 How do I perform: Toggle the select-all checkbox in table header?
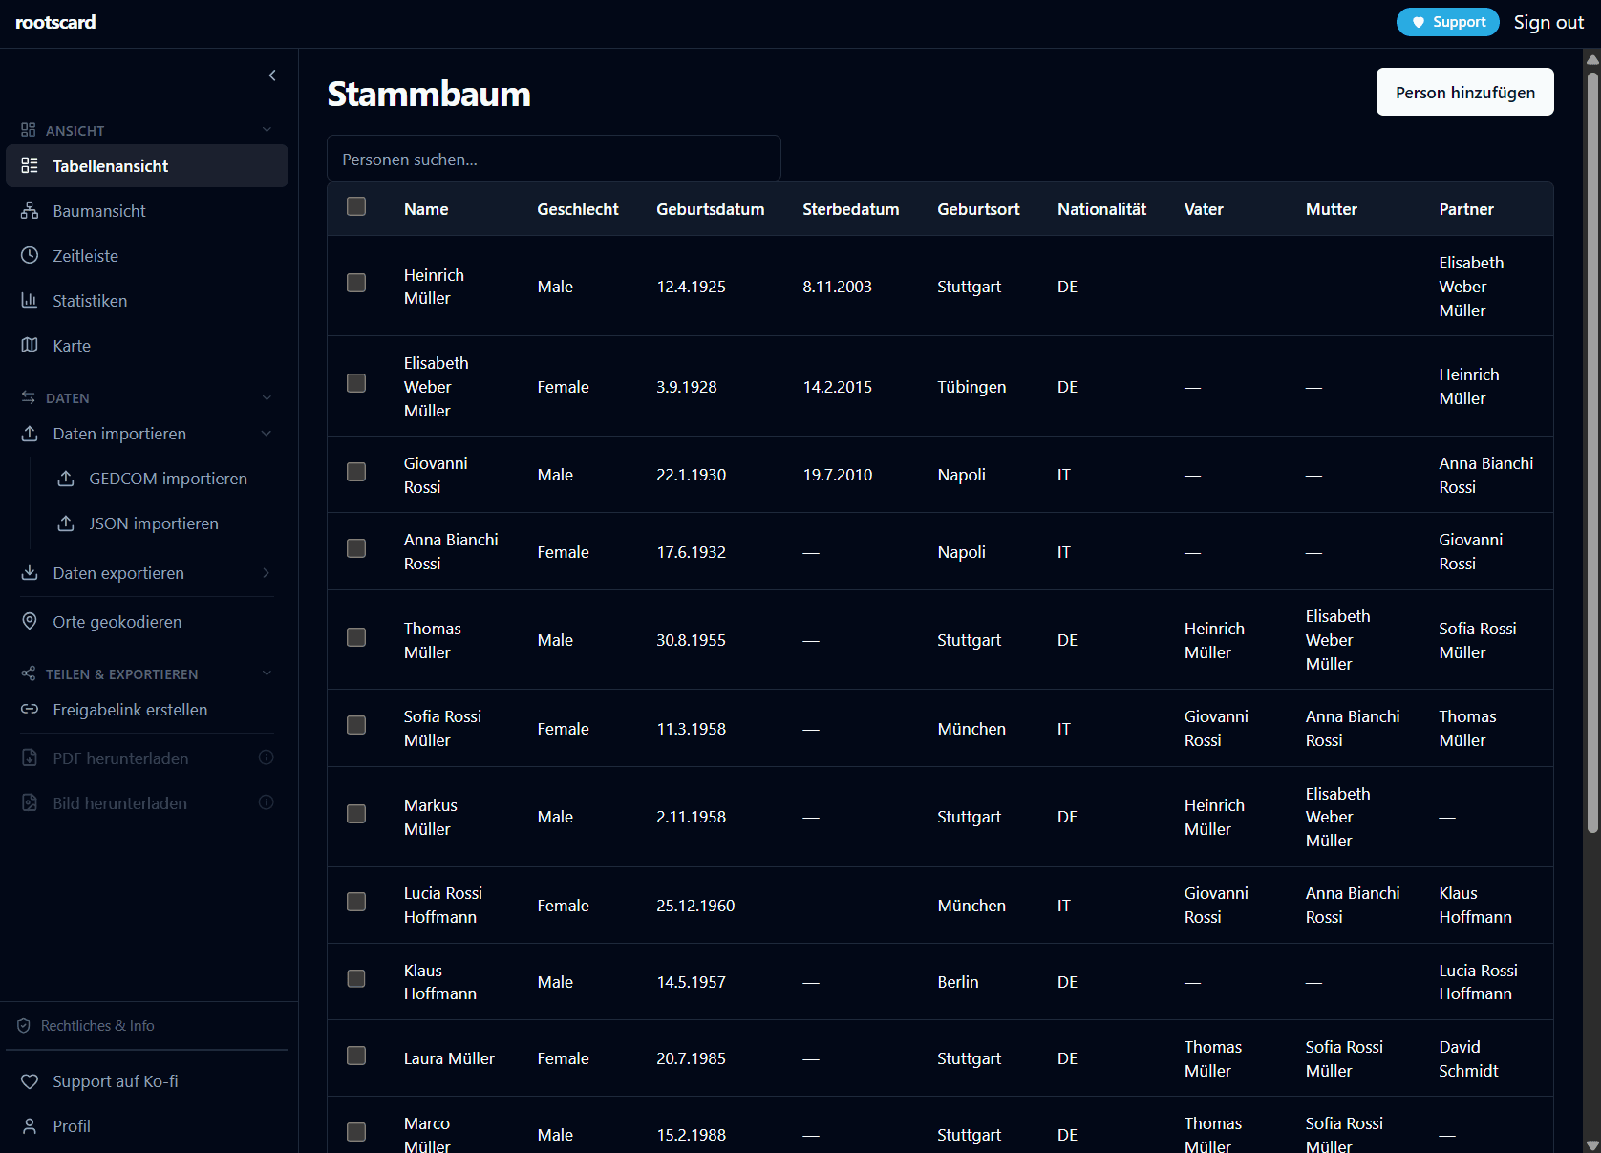tap(356, 207)
